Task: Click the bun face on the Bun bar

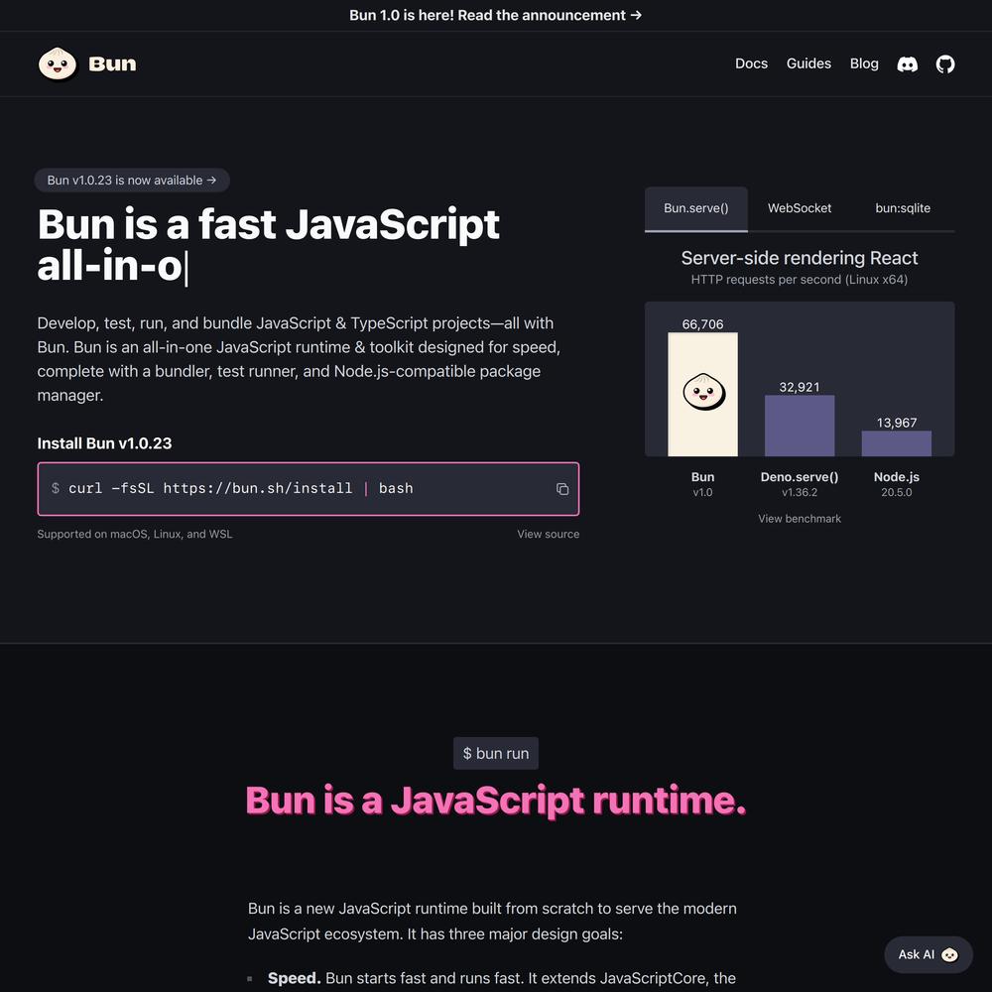Action: point(703,392)
